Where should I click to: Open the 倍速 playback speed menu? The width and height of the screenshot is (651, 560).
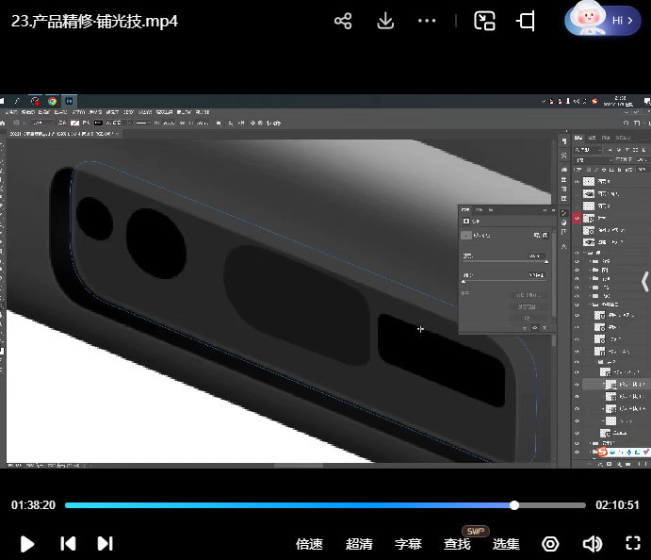click(309, 544)
